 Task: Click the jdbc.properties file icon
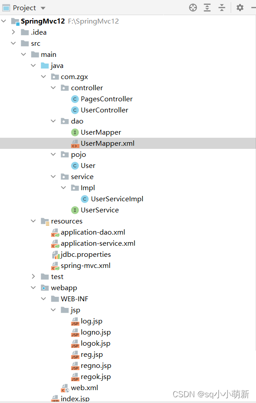click(55, 255)
